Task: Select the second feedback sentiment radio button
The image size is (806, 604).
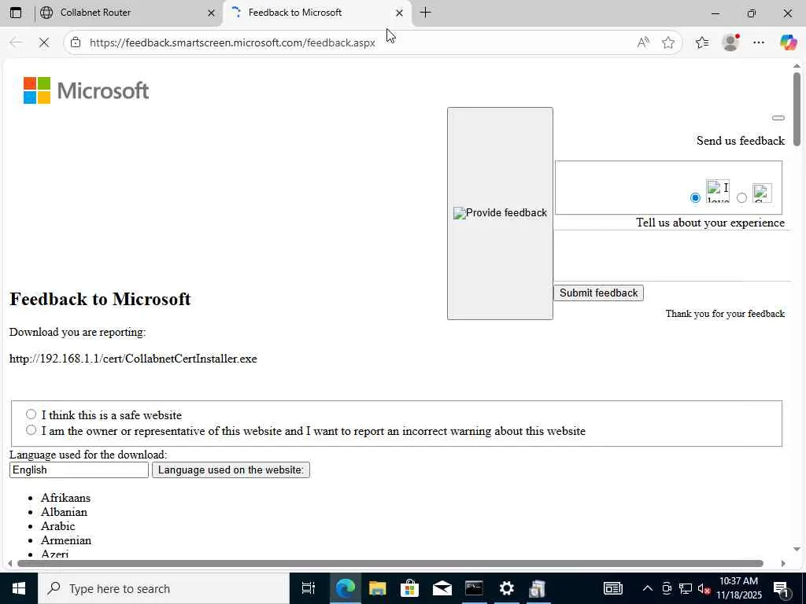Action: 741,197
